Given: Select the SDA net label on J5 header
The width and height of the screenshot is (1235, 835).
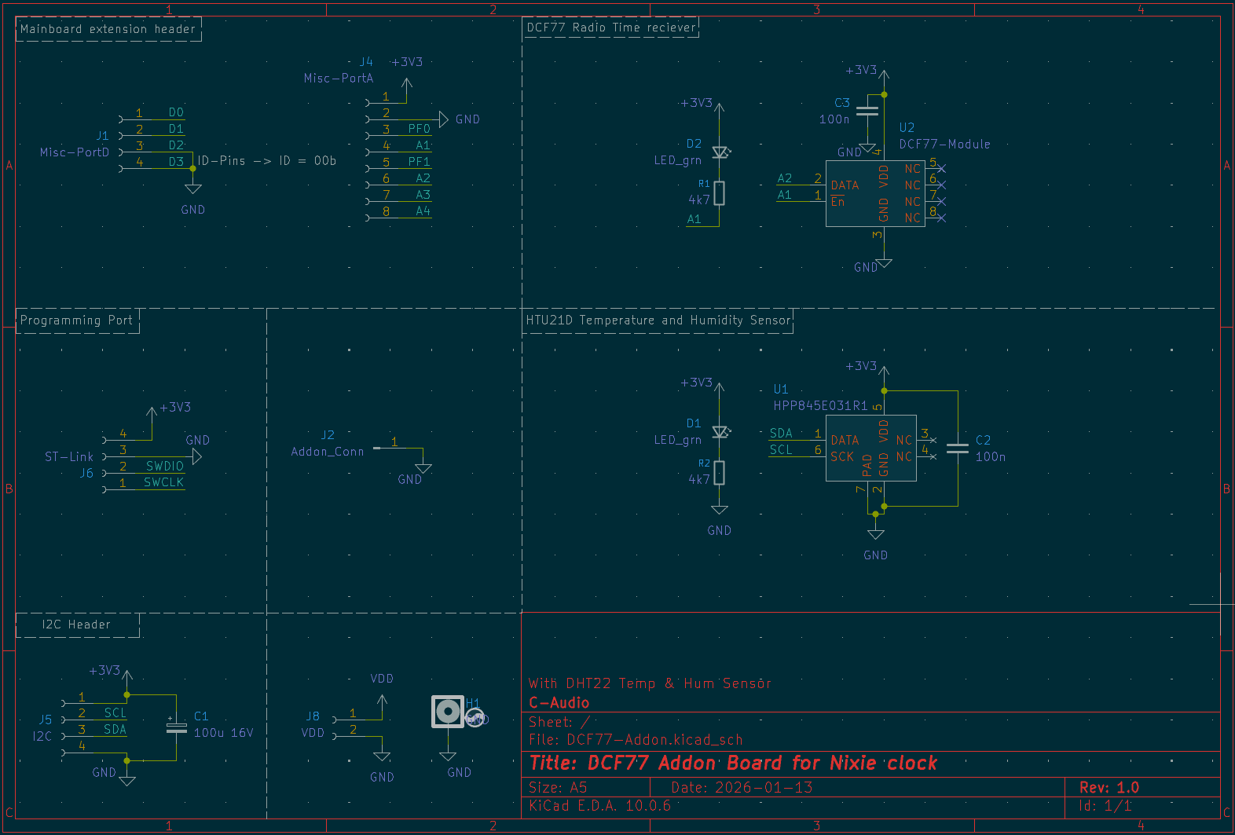Looking at the screenshot, I should tap(115, 730).
